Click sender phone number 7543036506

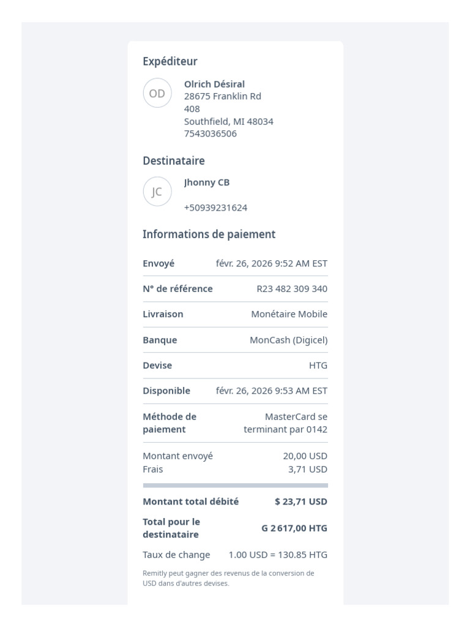211,133
